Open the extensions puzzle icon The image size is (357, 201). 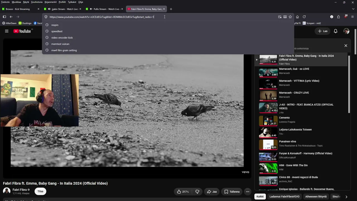click(x=339, y=17)
